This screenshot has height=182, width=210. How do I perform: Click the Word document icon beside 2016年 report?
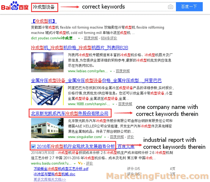click(33, 147)
